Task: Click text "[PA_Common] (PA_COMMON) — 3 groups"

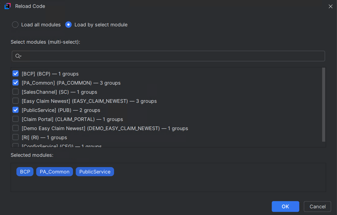Action: pos(71,83)
